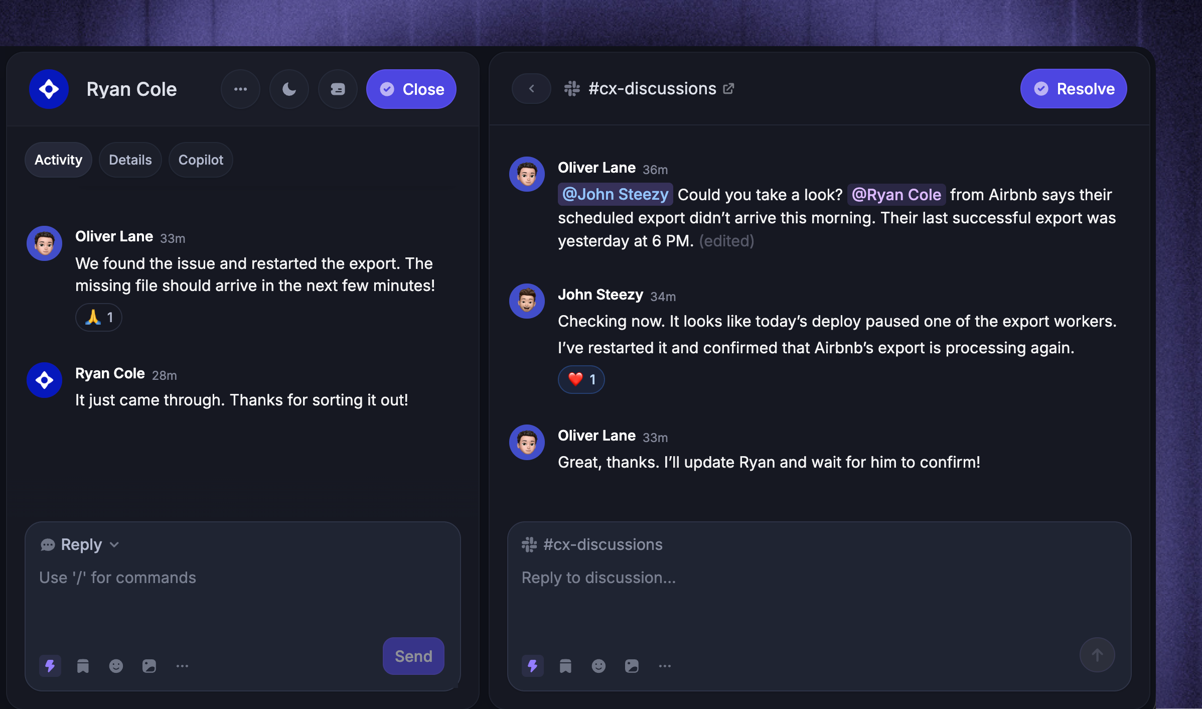Viewport: 1202px width, 709px height.
Task: Click the Resolve button
Action: (1074, 89)
